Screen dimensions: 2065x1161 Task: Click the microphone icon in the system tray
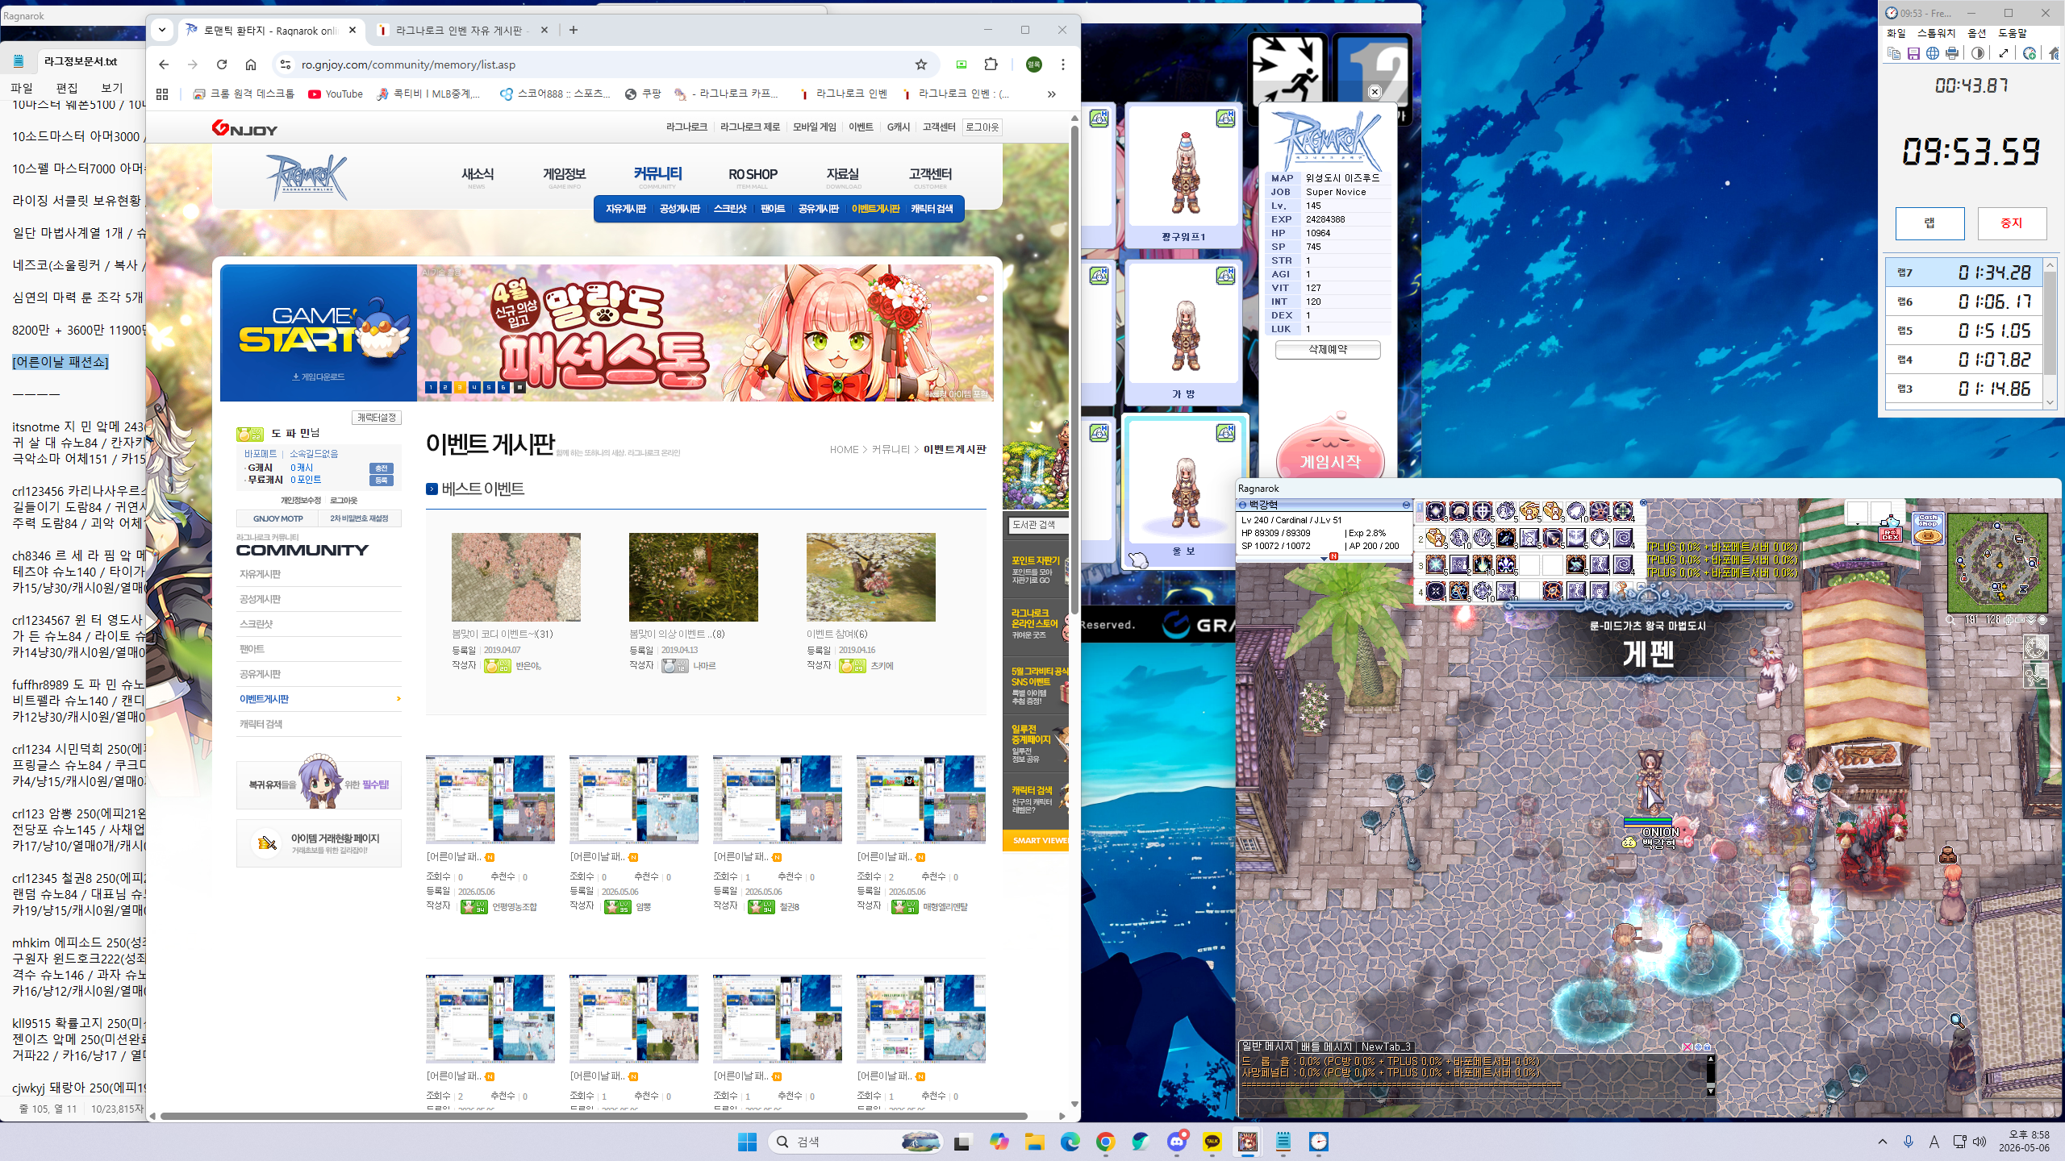(1909, 1142)
